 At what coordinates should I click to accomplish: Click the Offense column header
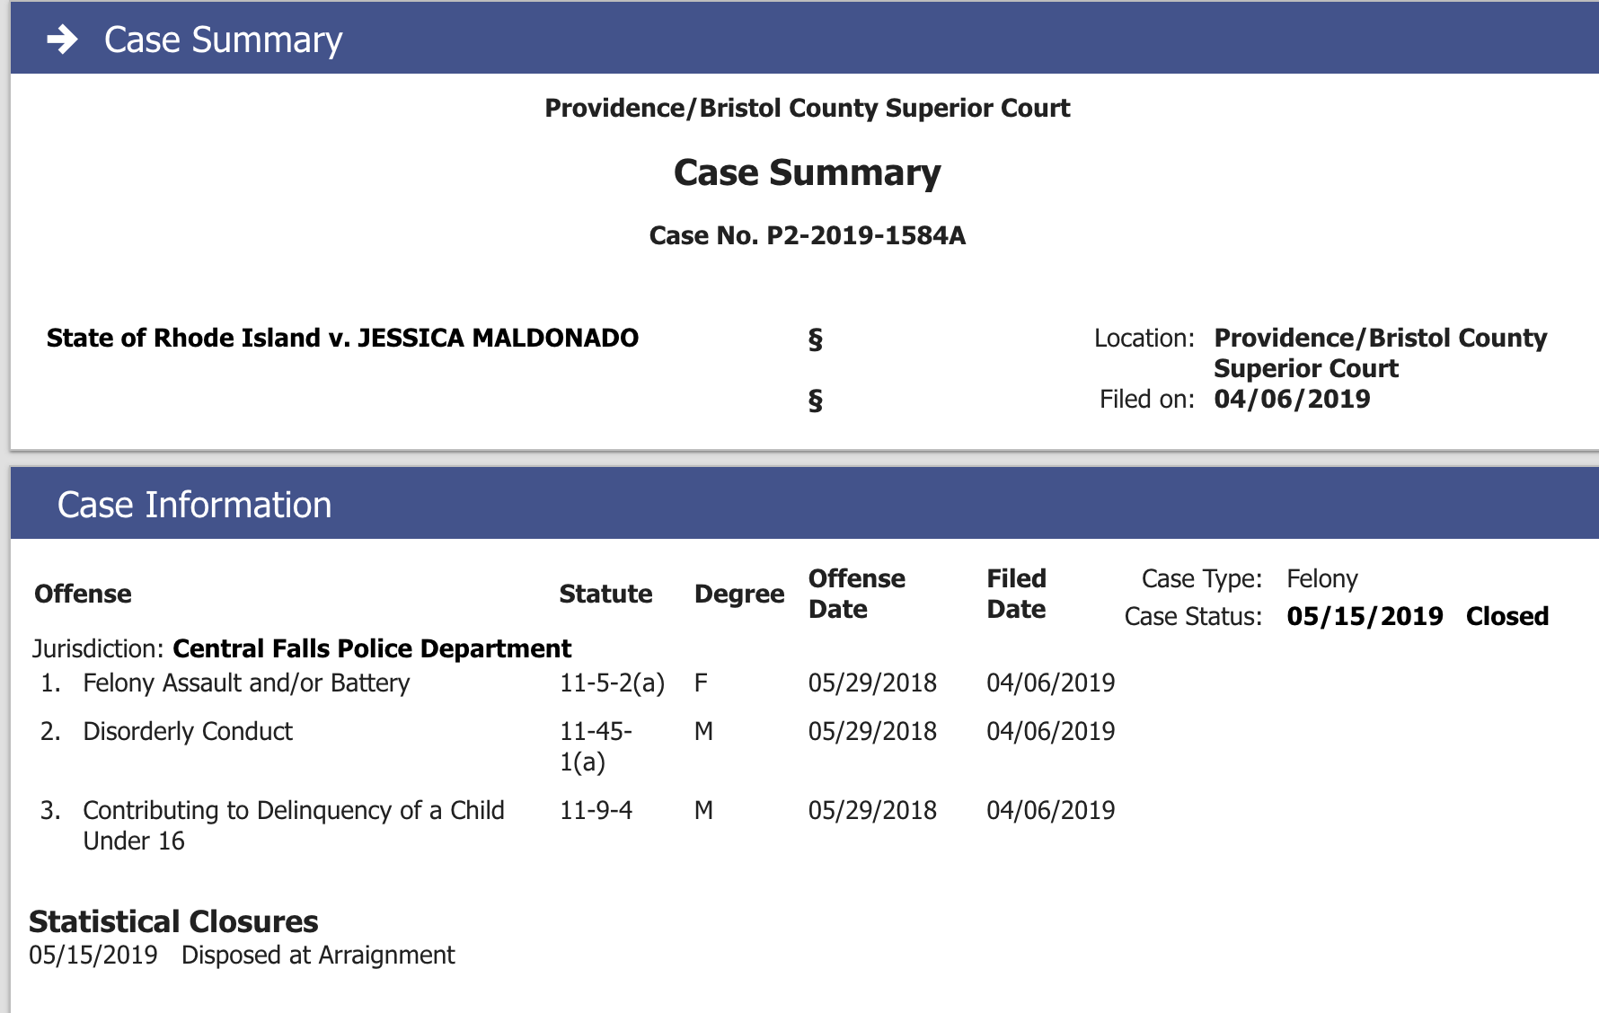point(83,594)
